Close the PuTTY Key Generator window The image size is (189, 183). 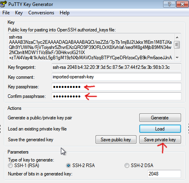click(182, 4)
